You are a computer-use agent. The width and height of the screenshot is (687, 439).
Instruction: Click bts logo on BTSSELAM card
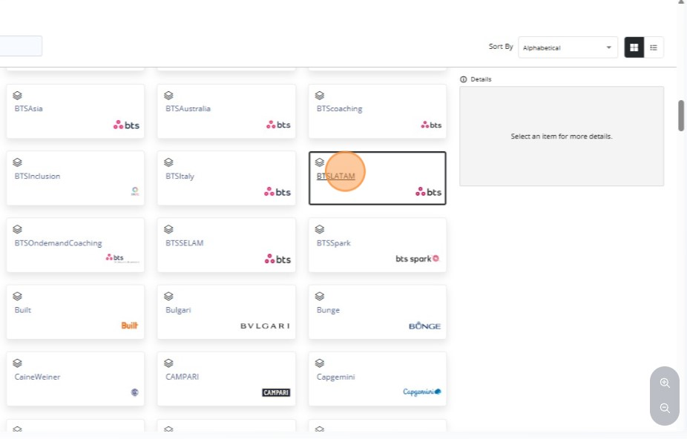coord(277,259)
